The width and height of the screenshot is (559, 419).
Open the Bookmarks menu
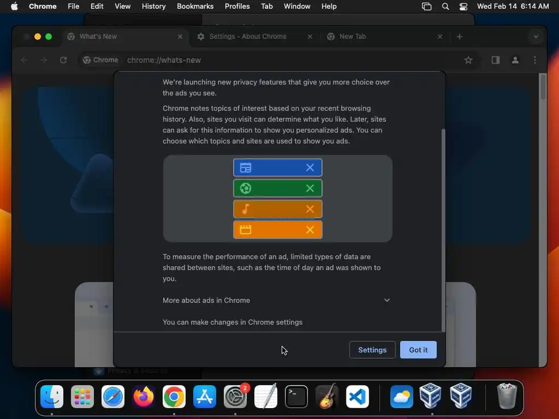[x=195, y=7]
